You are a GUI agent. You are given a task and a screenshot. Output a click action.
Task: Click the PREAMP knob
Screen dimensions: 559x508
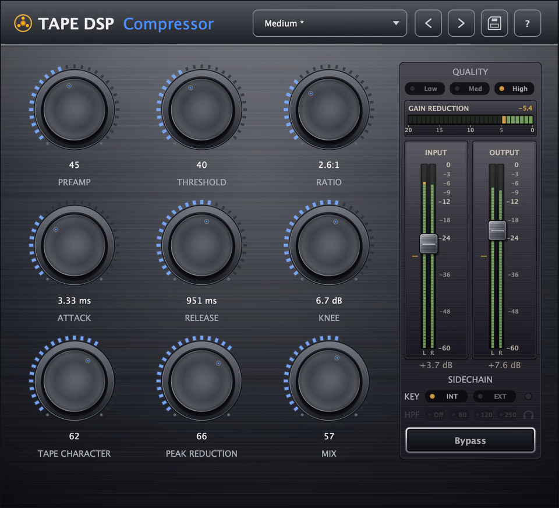click(74, 109)
